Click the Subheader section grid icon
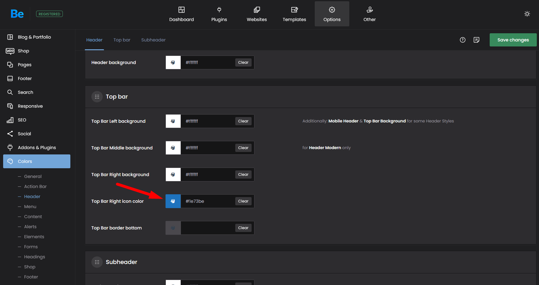Viewport: 539px width, 285px height. 97,262
